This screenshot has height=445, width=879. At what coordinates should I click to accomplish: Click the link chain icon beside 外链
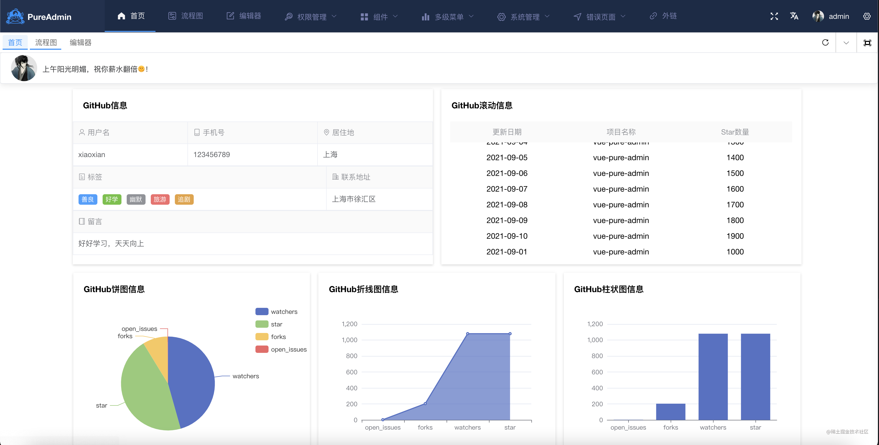click(653, 16)
